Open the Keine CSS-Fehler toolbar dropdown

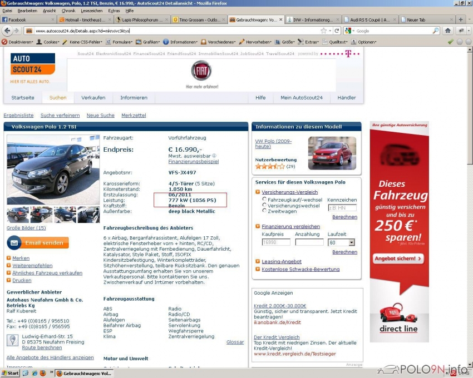[x=82, y=42]
